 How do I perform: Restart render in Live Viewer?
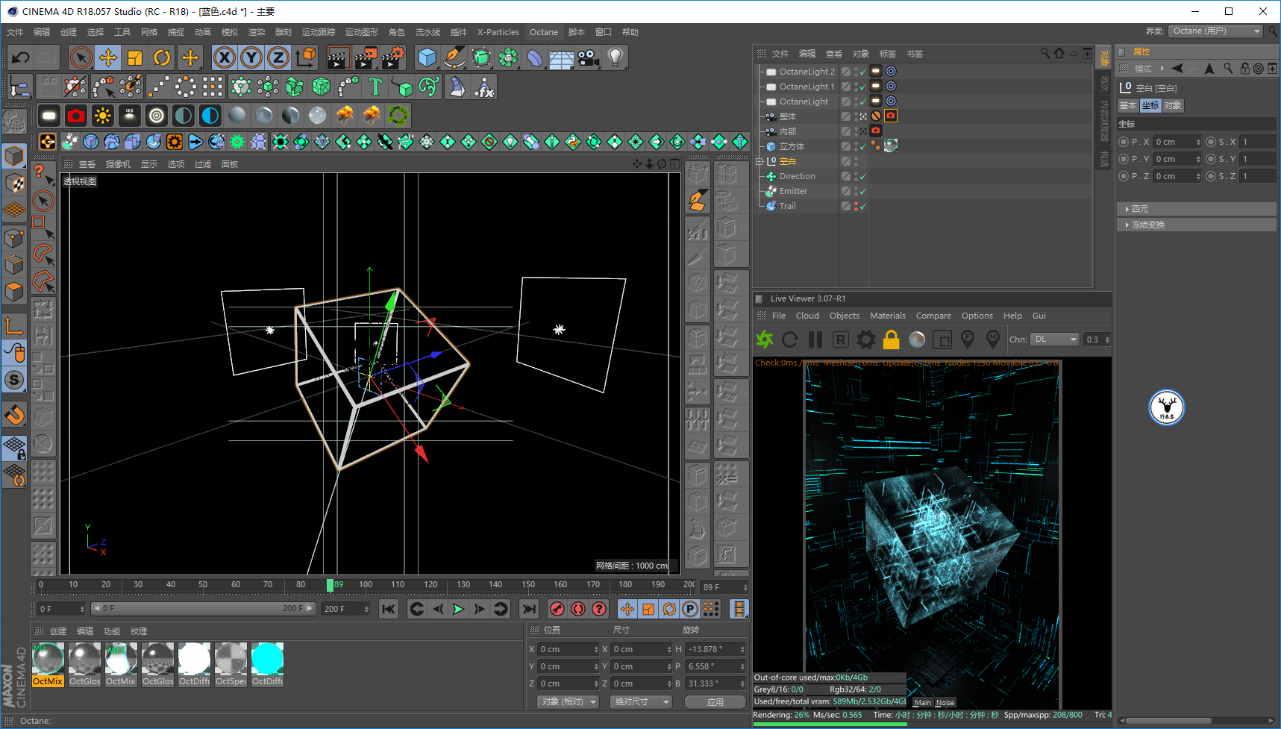click(x=790, y=340)
